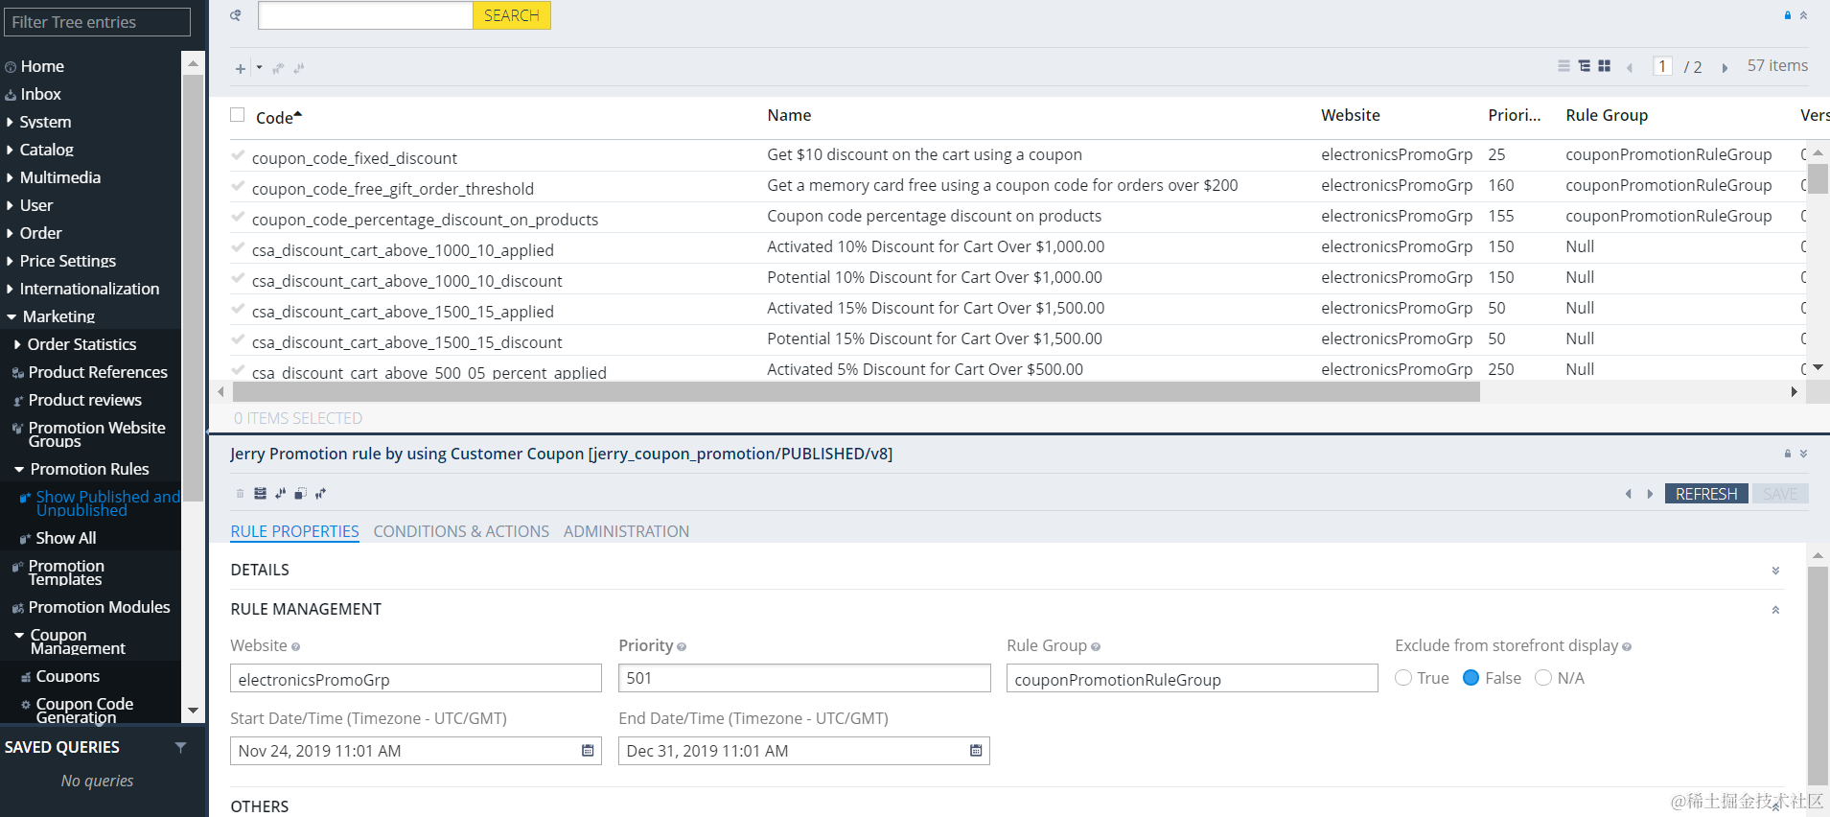Expand the Catalog tree node

pyautogui.click(x=10, y=151)
